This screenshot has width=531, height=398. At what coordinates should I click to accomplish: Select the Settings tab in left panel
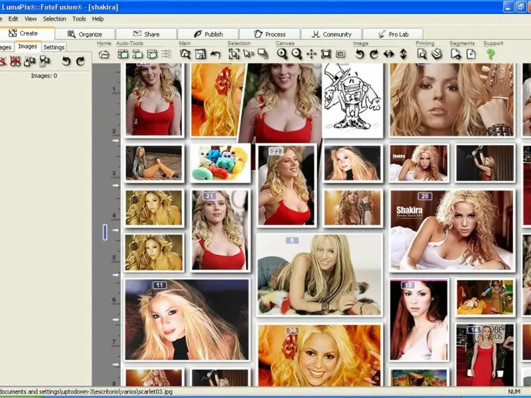[54, 47]
